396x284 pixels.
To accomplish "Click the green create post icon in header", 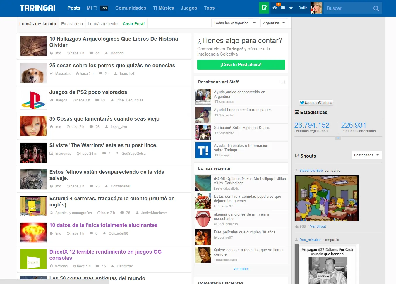I will coord(264,8).
